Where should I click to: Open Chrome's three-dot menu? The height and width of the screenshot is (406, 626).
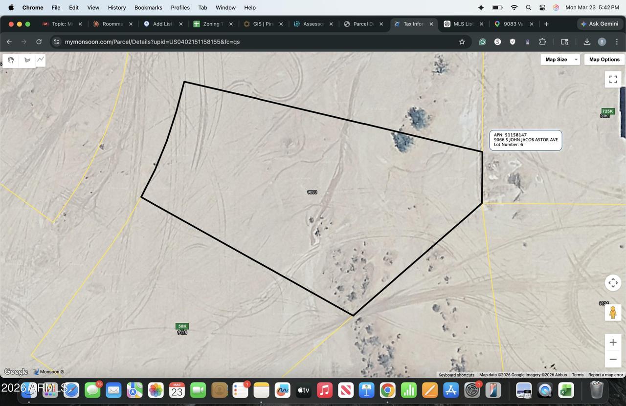point(617,42)
